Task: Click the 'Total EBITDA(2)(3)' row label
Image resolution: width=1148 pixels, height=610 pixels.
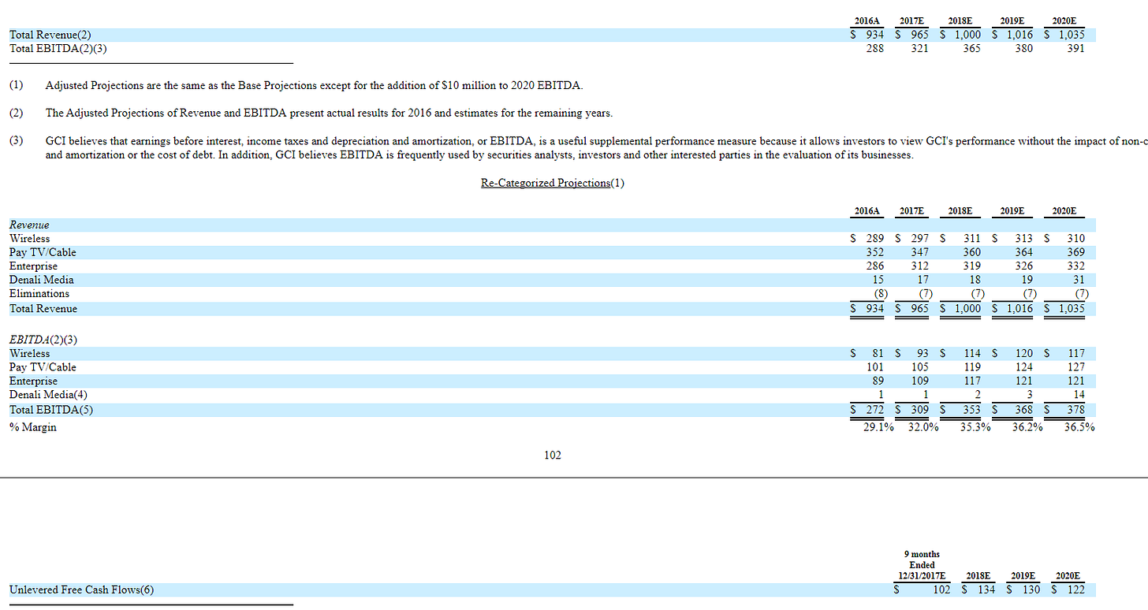Action: point(58,48)
